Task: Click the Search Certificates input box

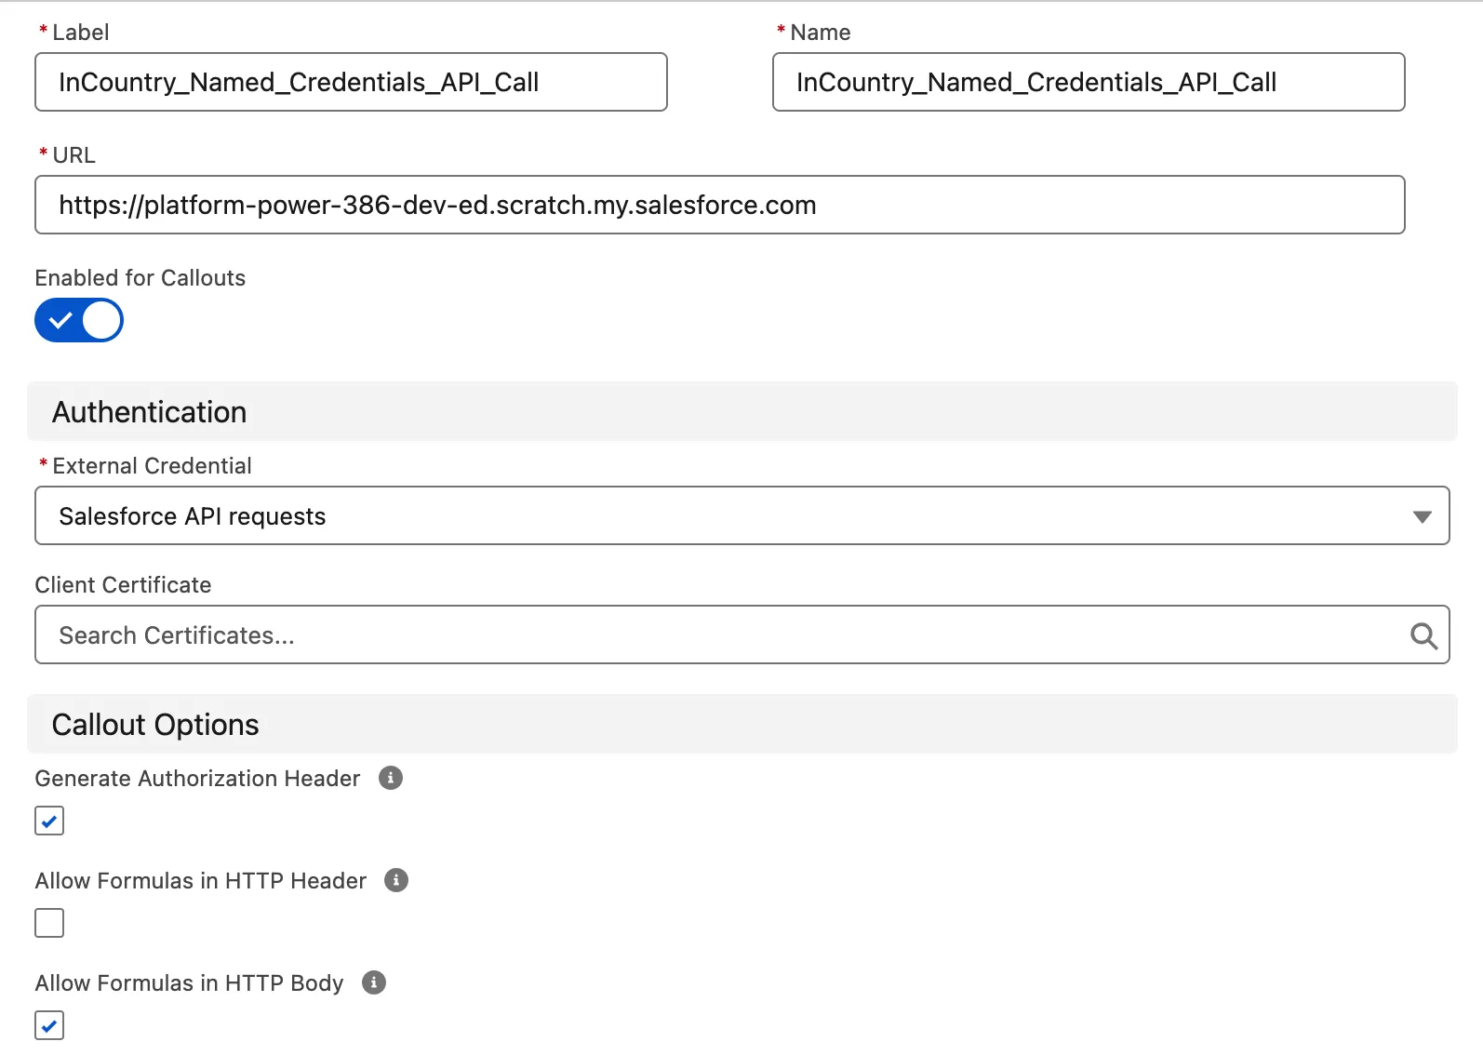Action: coord(716,635)
